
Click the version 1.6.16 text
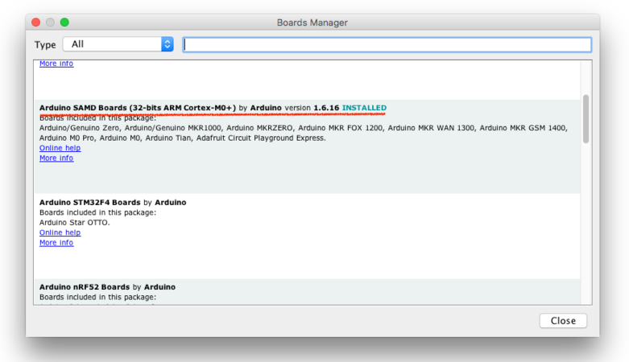point(312,108)
